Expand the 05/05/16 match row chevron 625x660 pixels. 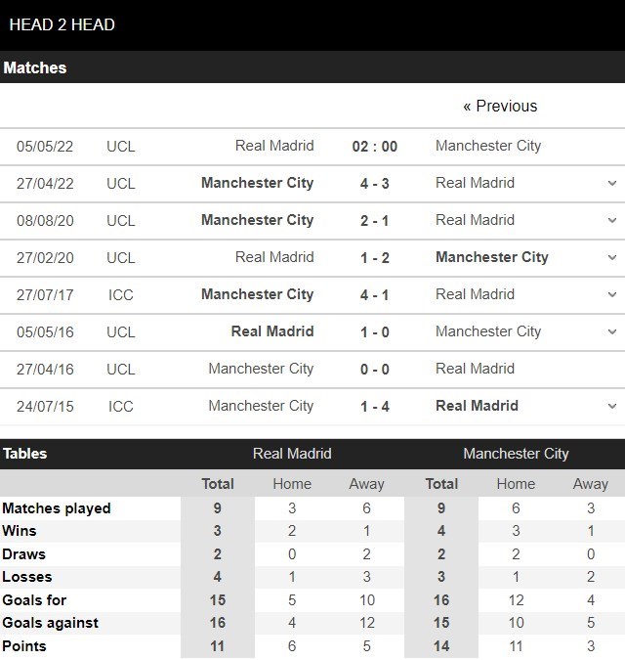click(611, 331)
